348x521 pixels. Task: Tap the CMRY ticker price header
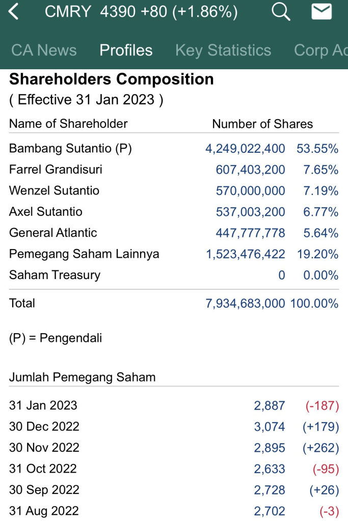[141, 12]
